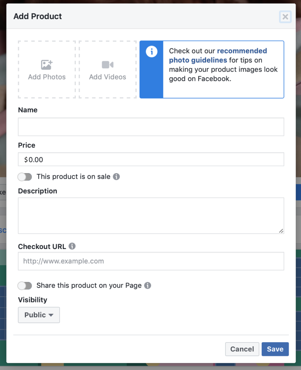301x370 pixels.
Task: Click the blue info icon on the tips banner
Action: [x=151, y=51]
